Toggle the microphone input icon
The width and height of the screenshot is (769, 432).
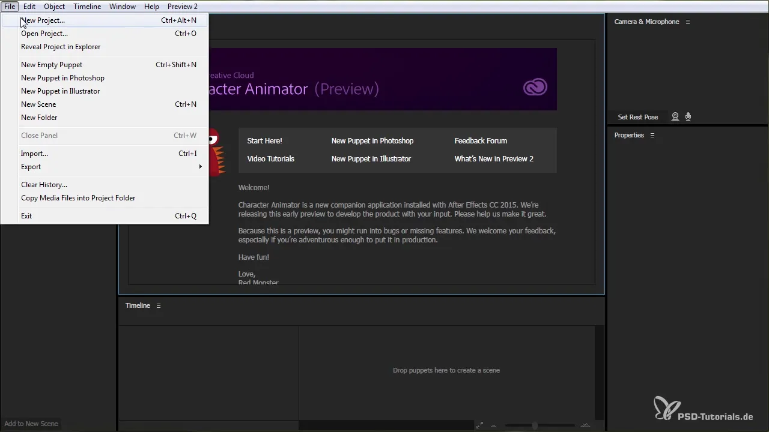(x=688, y=117)
